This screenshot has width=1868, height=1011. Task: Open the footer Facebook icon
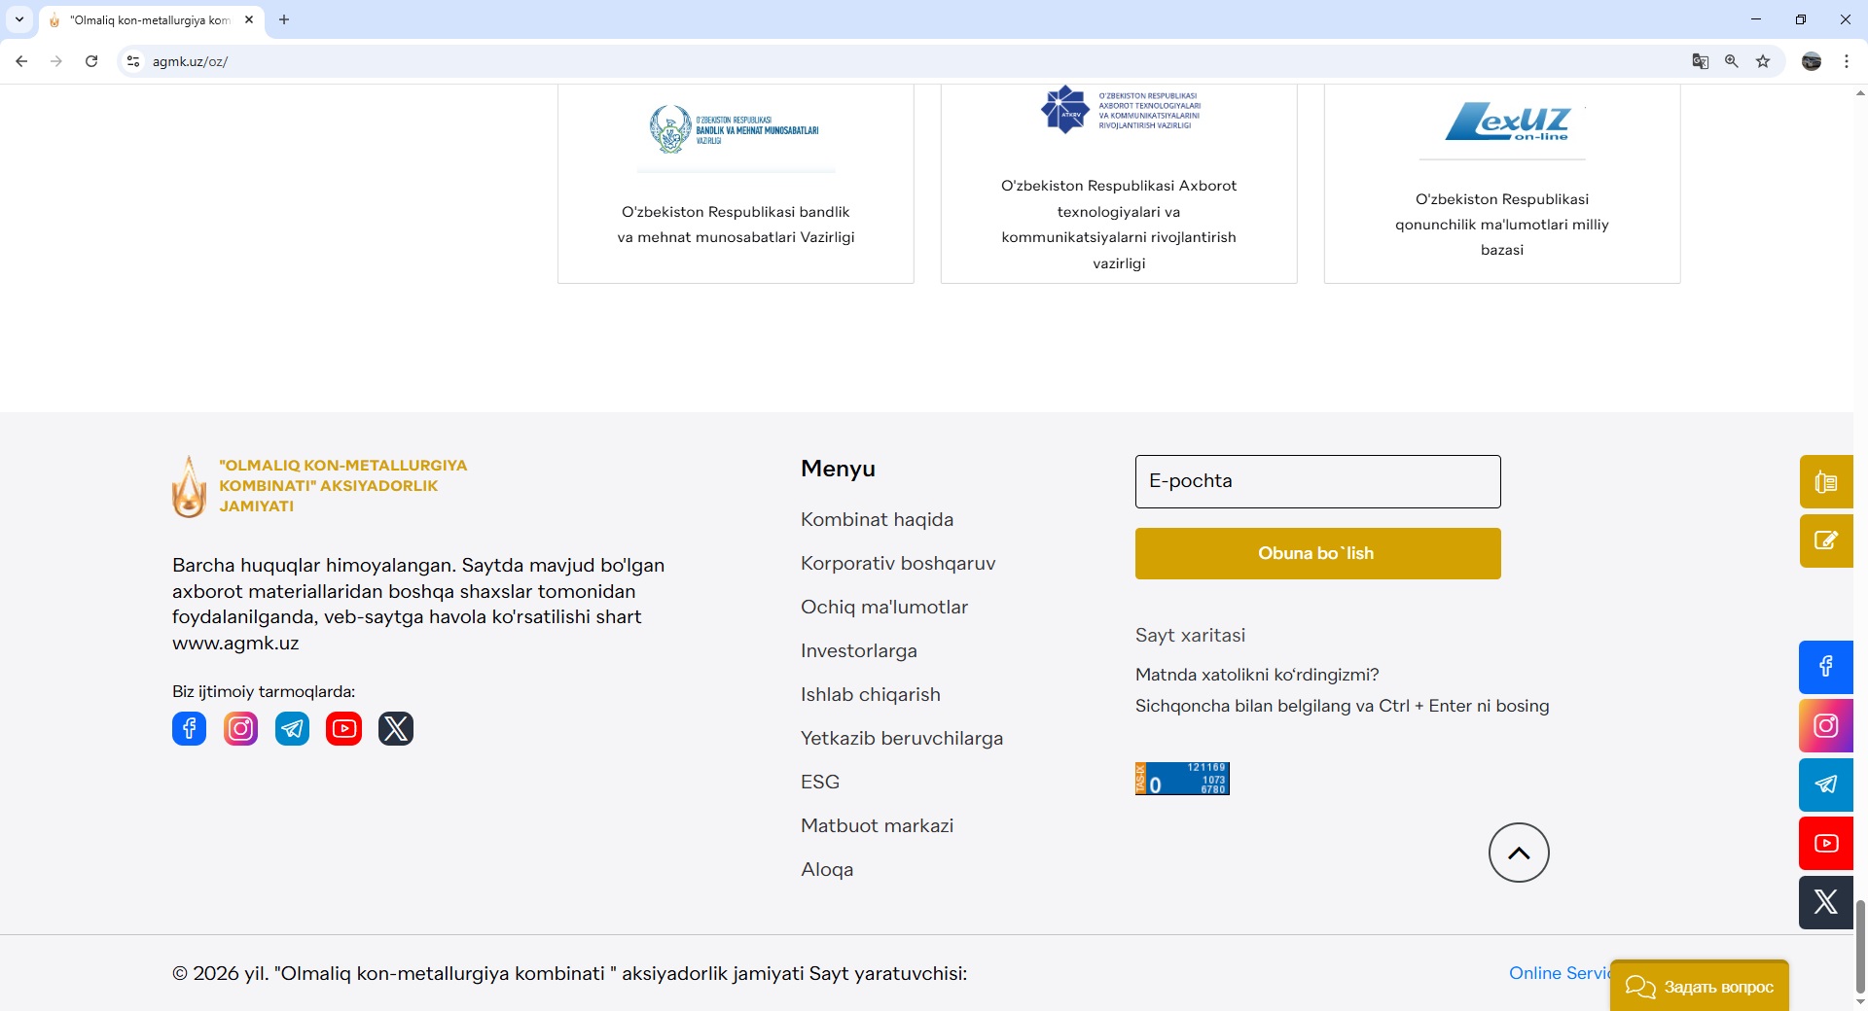(189, 728)
